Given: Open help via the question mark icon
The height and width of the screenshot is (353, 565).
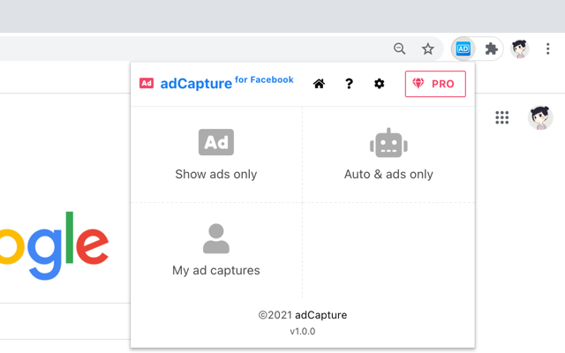Looking at the screenshot, I should [349, 84].
